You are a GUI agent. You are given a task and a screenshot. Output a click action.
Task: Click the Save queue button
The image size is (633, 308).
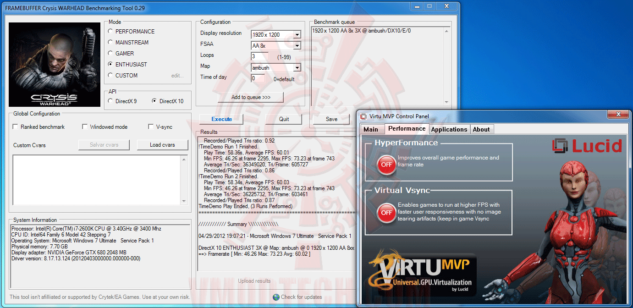pos(331,119)
